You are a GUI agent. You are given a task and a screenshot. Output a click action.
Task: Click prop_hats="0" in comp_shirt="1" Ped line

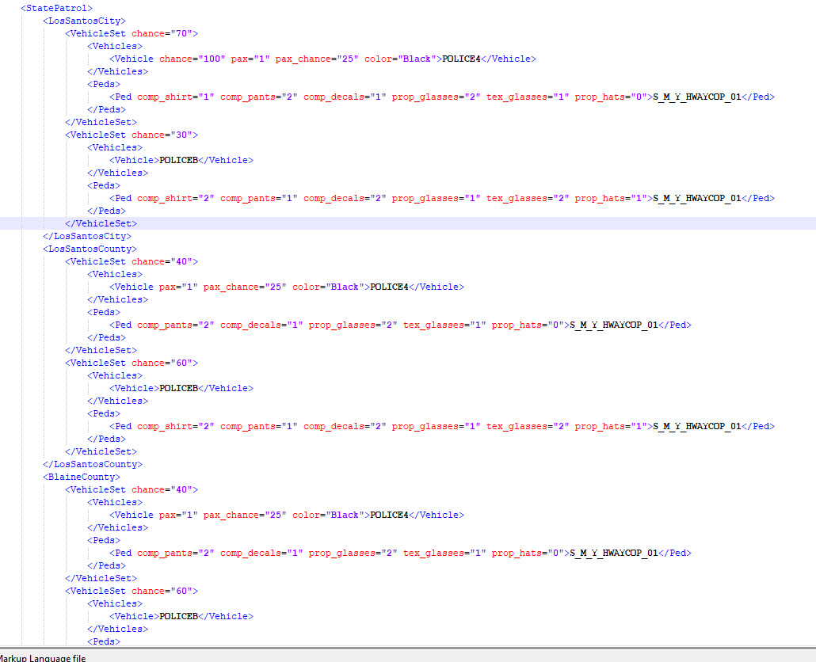coord(611,97)
